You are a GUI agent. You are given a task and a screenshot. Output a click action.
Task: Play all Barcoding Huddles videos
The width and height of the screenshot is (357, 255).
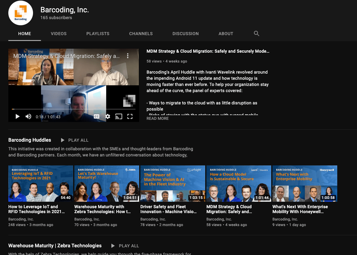[x=75, y=140]
